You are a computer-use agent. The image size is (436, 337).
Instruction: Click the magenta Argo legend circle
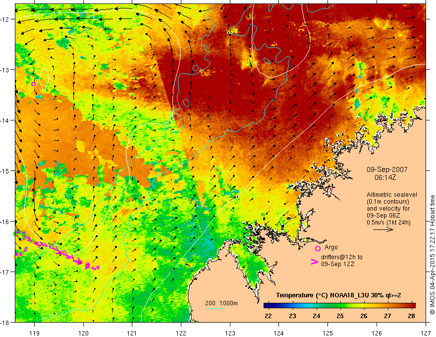click(x=318, y=248)
